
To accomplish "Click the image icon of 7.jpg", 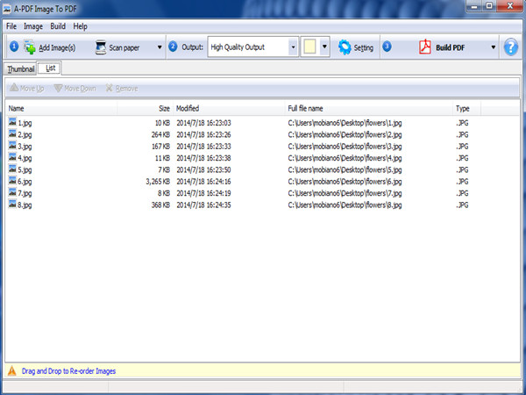I will click(12, 192).
